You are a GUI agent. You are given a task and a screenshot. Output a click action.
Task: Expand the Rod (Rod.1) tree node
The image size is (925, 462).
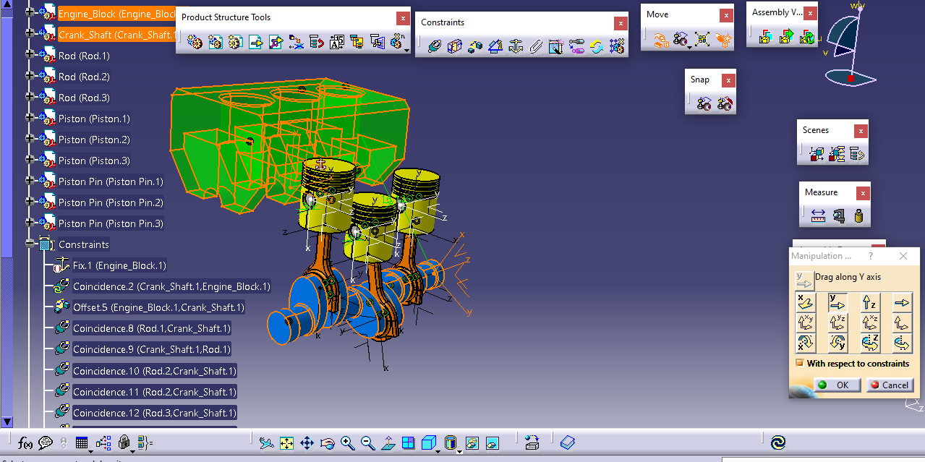pos(30,55)
